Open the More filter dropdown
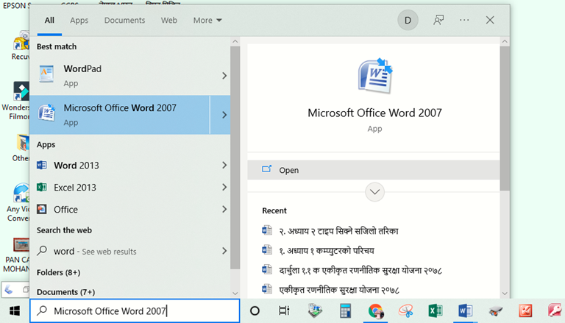Viewport: 565px width, 323px height. [x=207, y=20]
